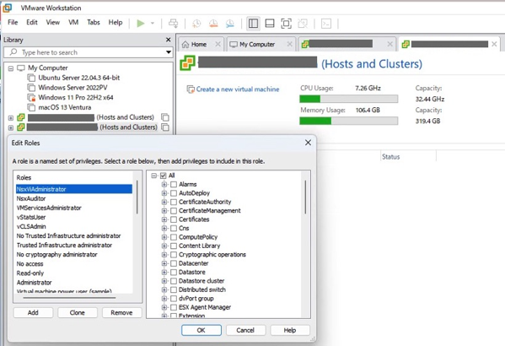The height and width of the screenshot is (346, 505).
Task: Toggle the show library sidebar icon
Action: 253,24
